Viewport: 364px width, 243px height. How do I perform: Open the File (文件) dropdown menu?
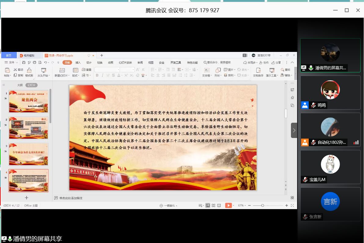pos(12,63)
